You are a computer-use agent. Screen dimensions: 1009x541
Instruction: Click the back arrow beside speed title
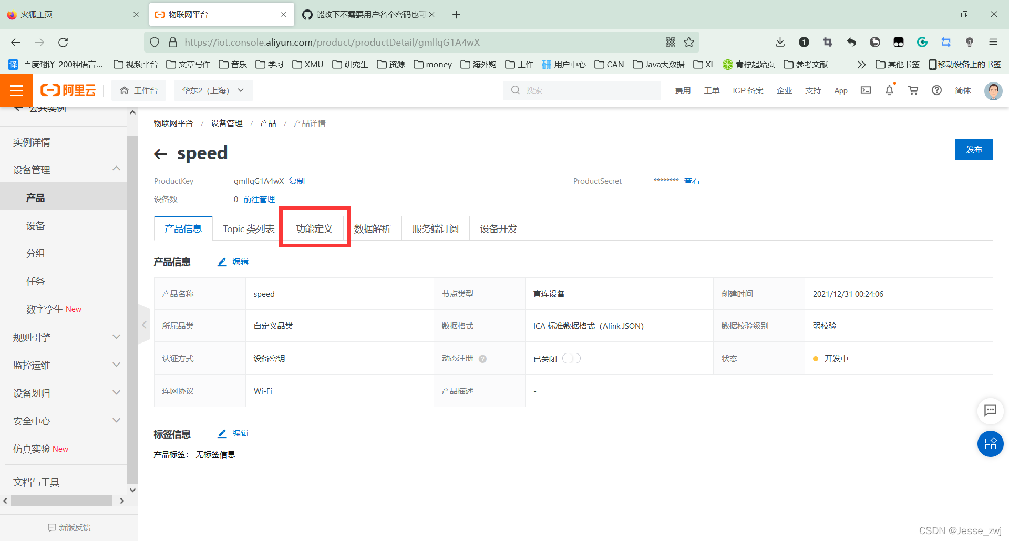[160, 153]
